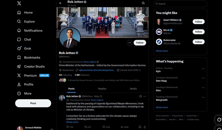Open profile more options ellipsis button
222x130 pixels.
(130, 43)
